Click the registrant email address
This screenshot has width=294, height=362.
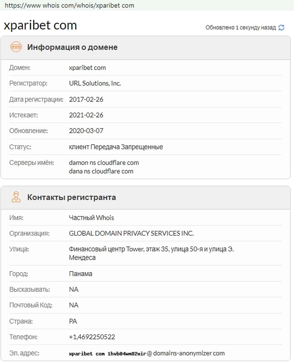[x=147, y=353]
